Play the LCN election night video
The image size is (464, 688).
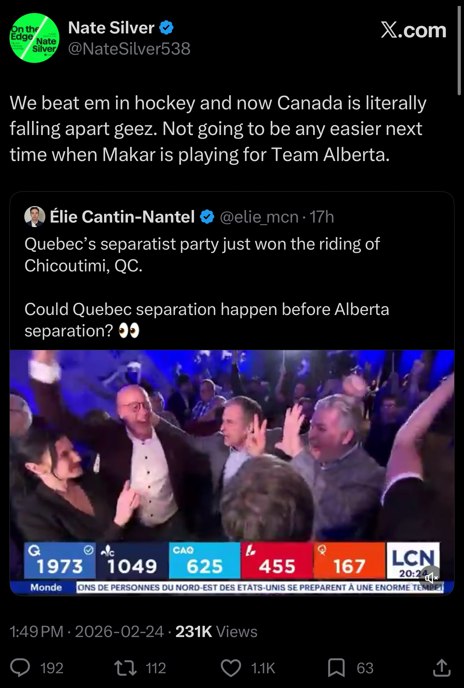click(232, 446)
